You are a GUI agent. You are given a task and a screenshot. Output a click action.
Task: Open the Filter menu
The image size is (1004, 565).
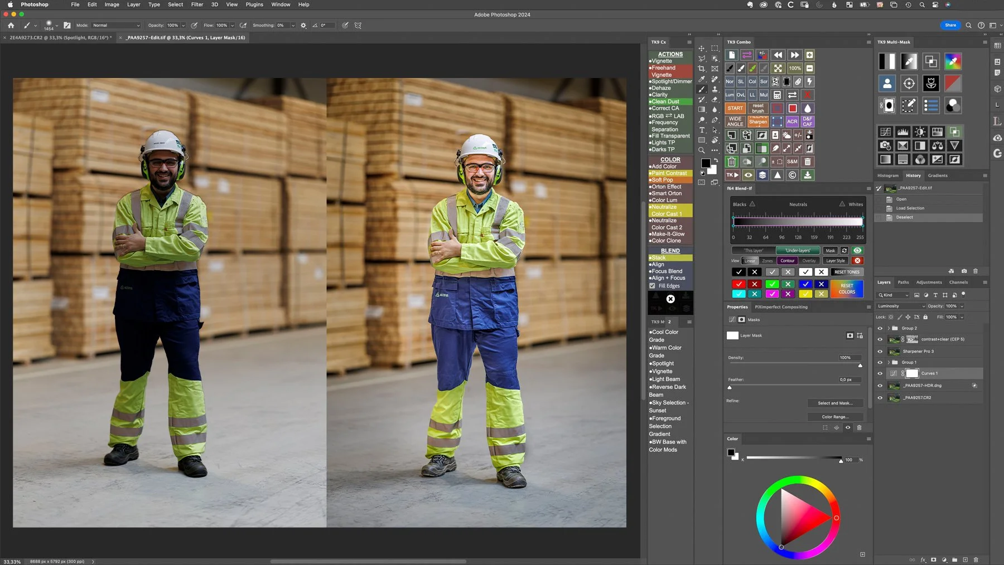tap(197, 4)
